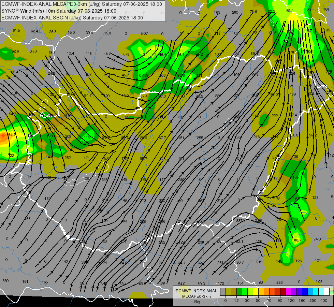Click the MLCAPE0-3km title line in the header
The width and height of the screenshot is (334, 307).
point(82,4)
